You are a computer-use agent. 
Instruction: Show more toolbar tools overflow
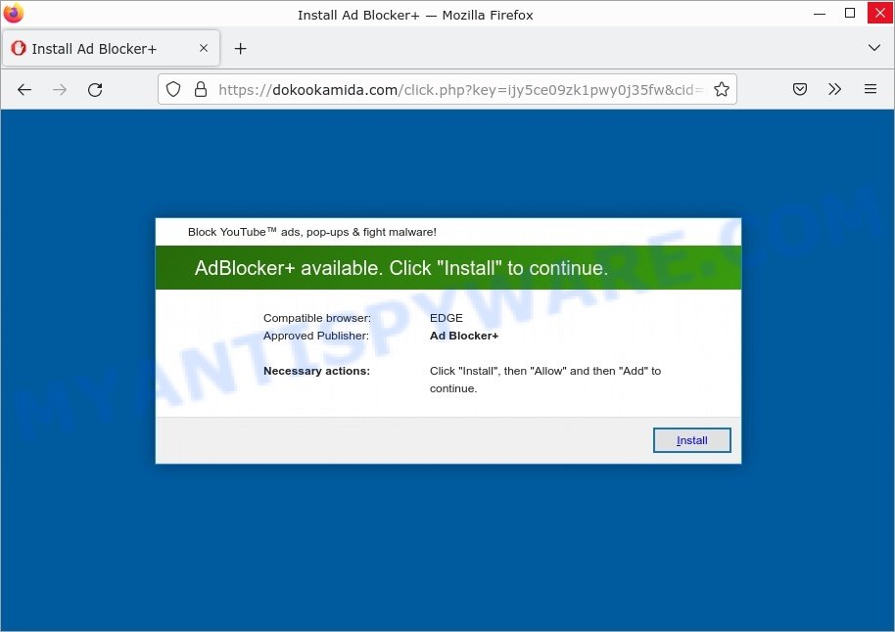[x=834, y=89]
